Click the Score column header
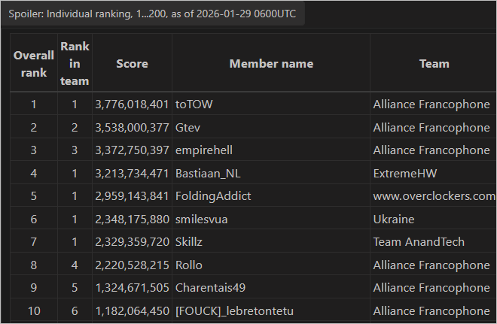Viewport: 497px width, 324px height. point(132,64)
